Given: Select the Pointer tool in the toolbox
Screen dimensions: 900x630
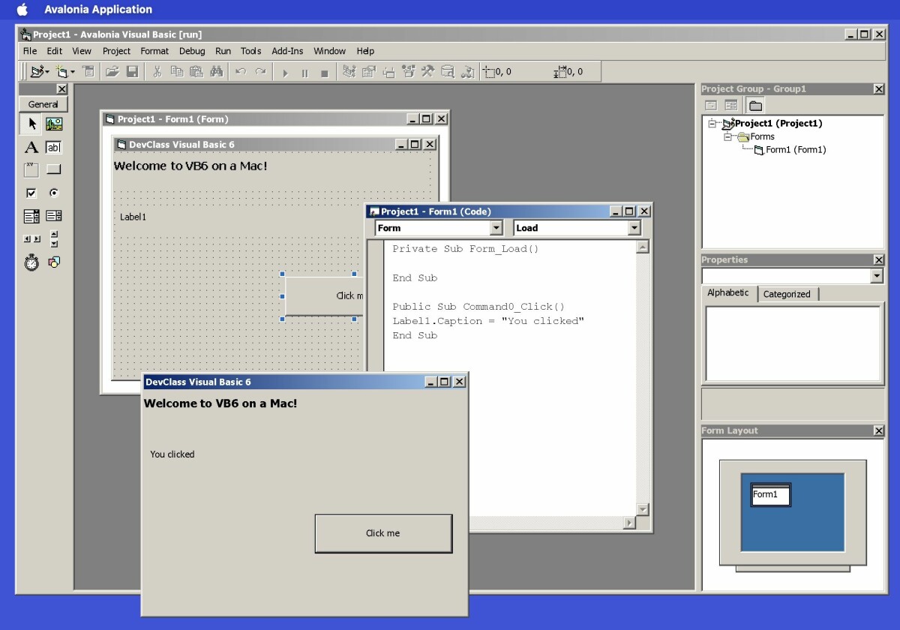Looking at the screenshot, I should pyautogui.click(x=31, y=124).
